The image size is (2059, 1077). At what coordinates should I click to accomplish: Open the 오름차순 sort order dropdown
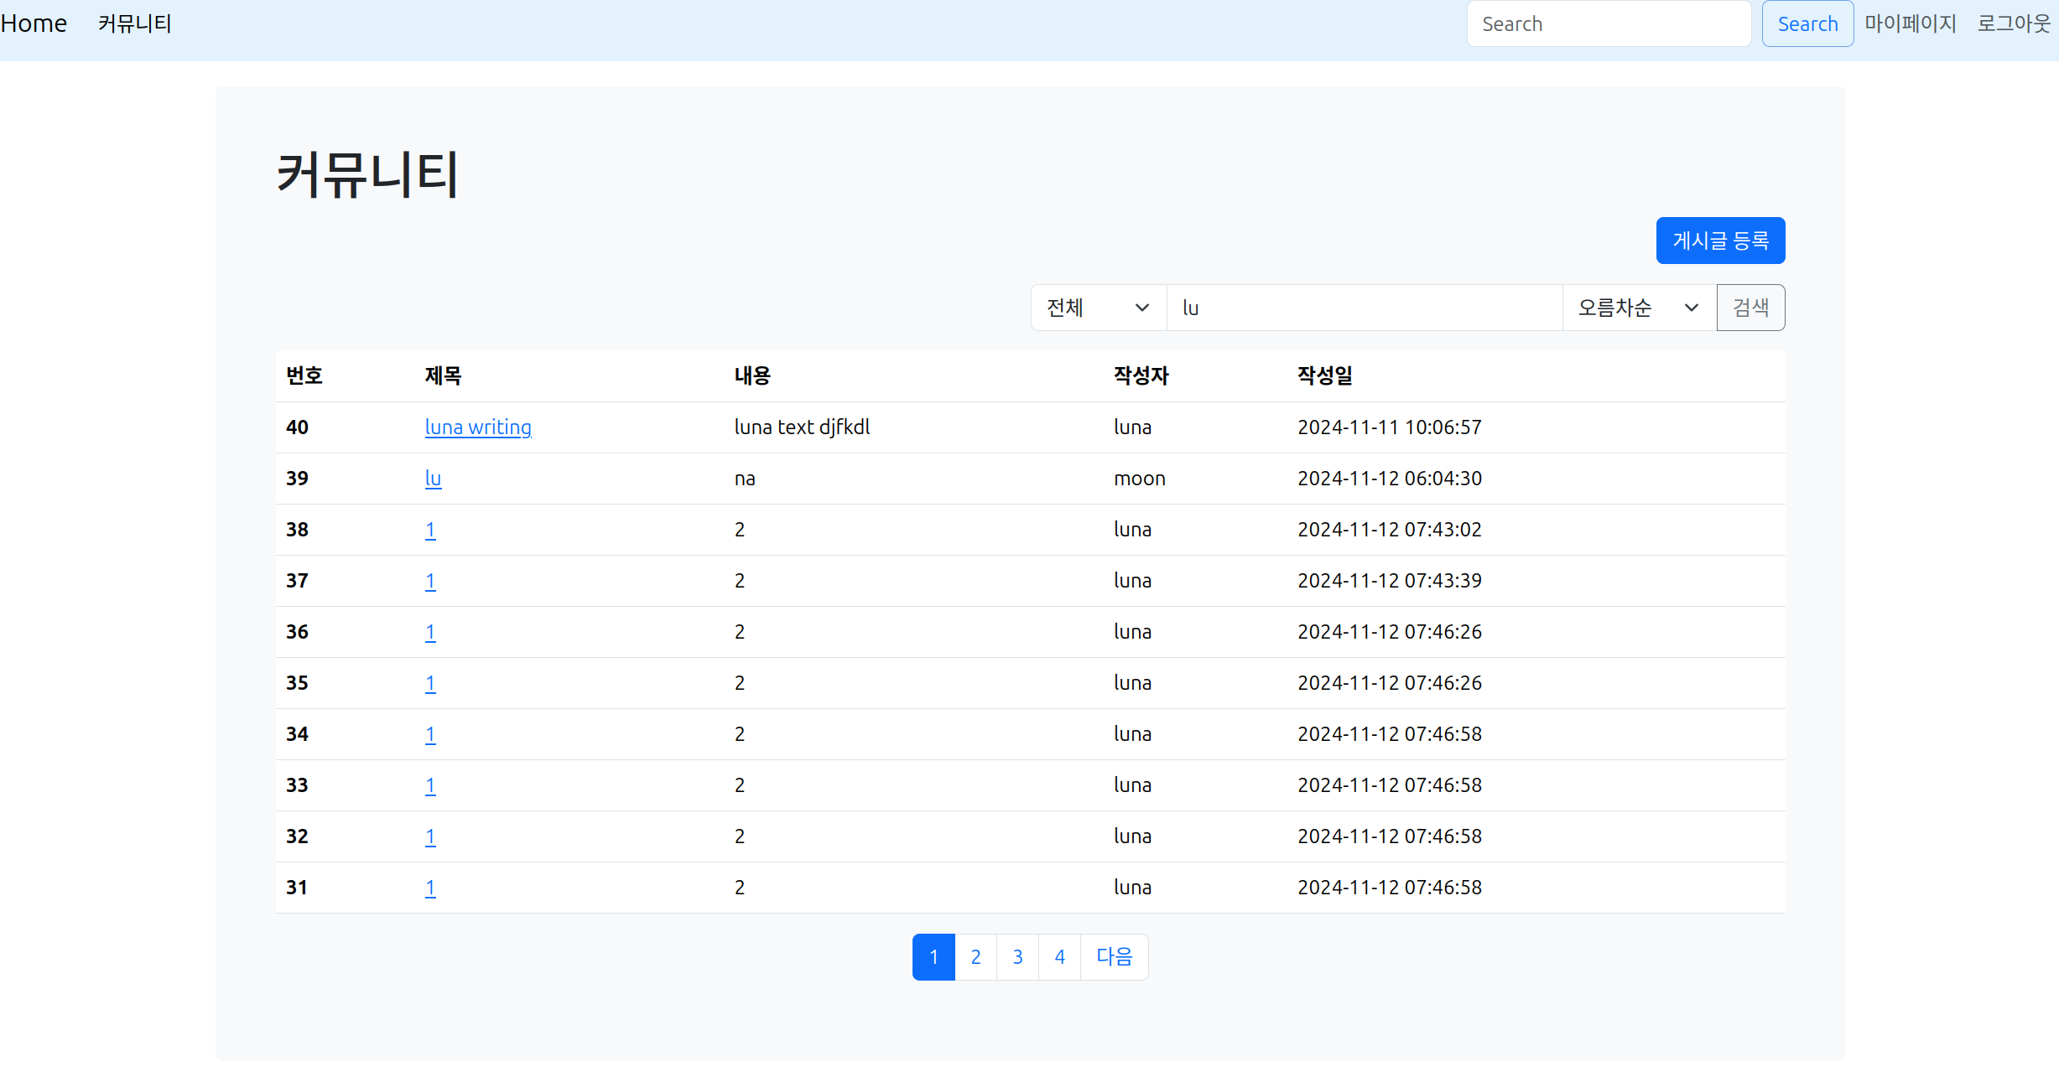click(x=1636, y=308)
